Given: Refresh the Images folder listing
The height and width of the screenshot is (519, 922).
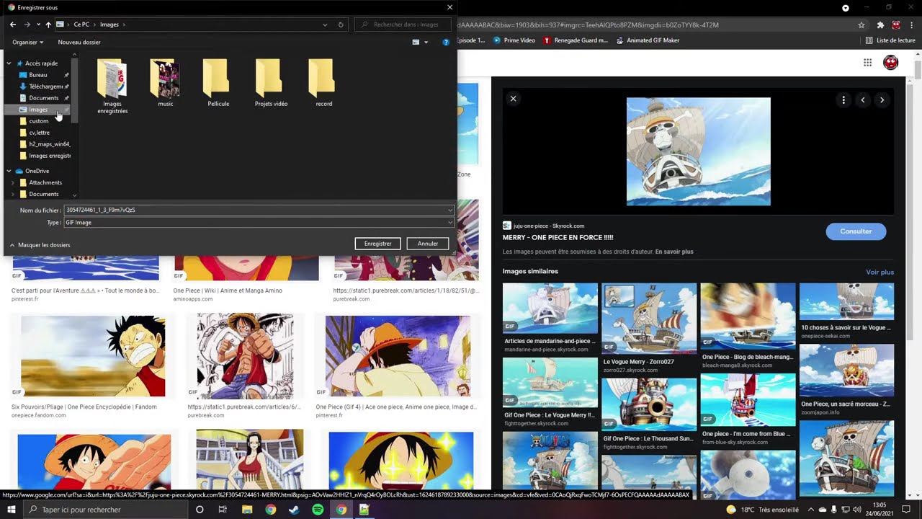Looking at the screenshot, I should tap(341, 25).
